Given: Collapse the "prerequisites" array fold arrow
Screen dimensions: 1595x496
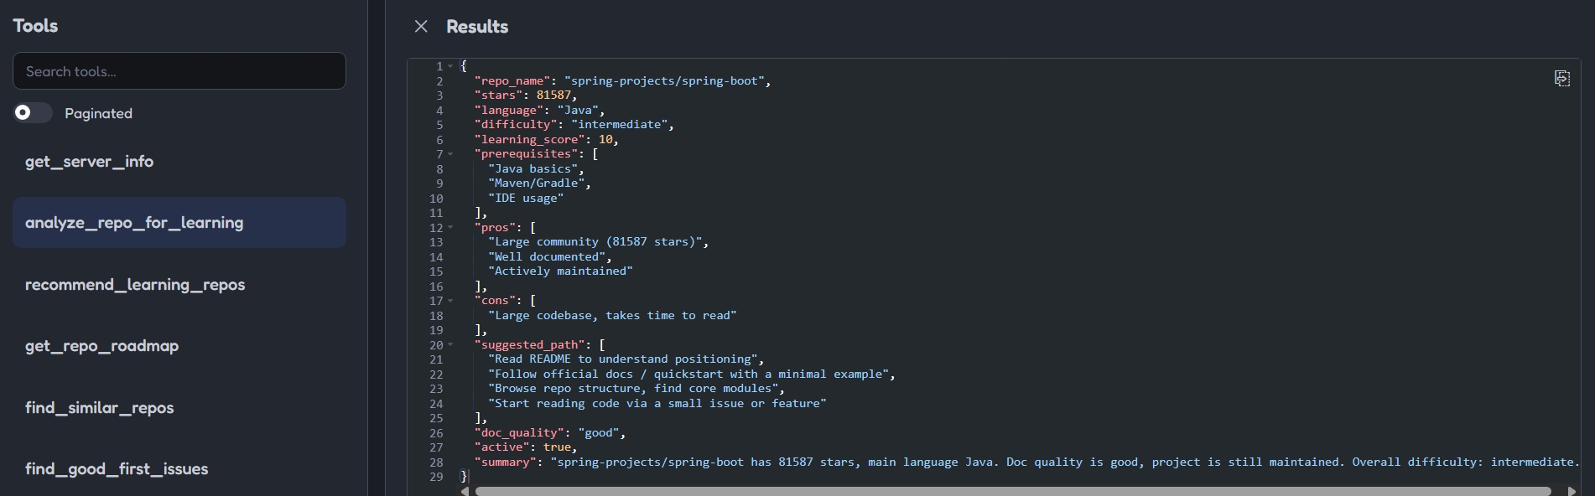Looking at the screenshot, I should click(450, 154).
